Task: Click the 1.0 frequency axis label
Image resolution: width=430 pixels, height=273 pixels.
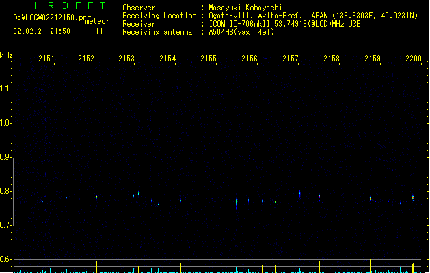Action: (x=5, y=123)
